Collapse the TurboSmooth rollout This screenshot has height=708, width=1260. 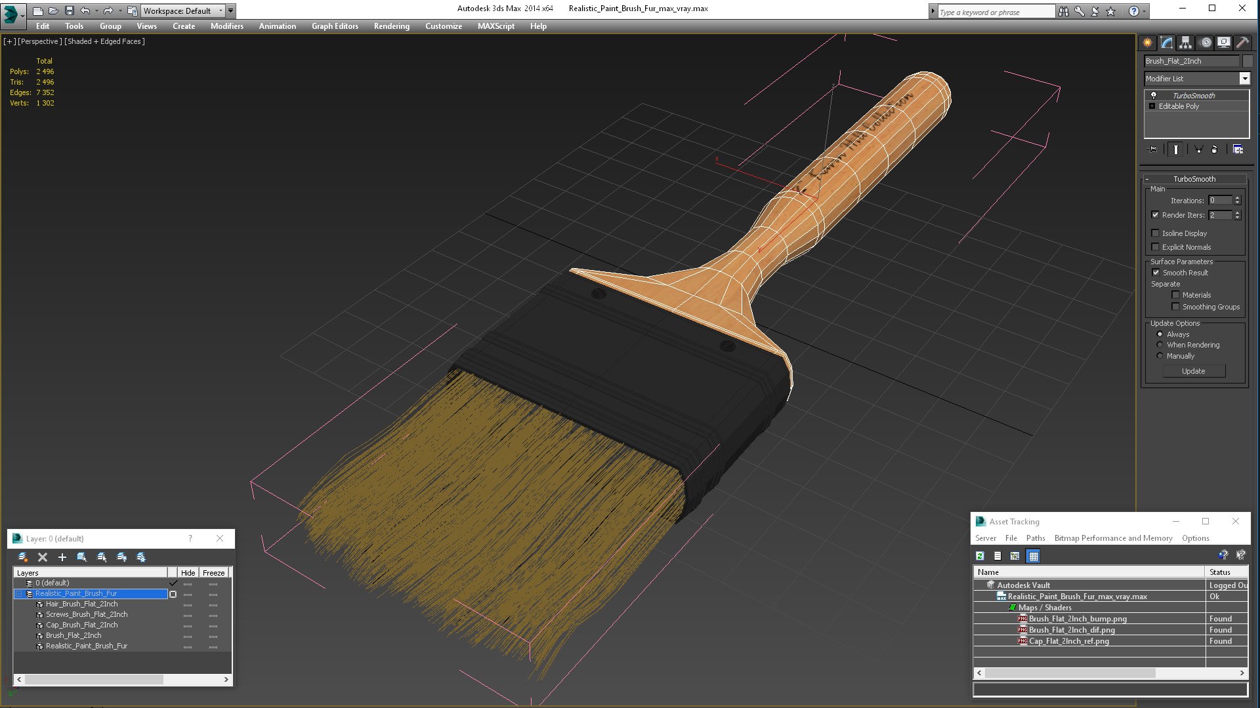[1147, 179]
